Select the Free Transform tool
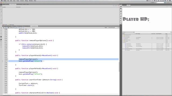The height and width of the screenshot is (96, 172). pyautogui.click(x=1, y=10)
